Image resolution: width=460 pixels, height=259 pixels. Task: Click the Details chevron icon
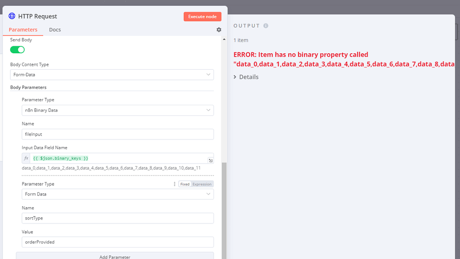235,77
